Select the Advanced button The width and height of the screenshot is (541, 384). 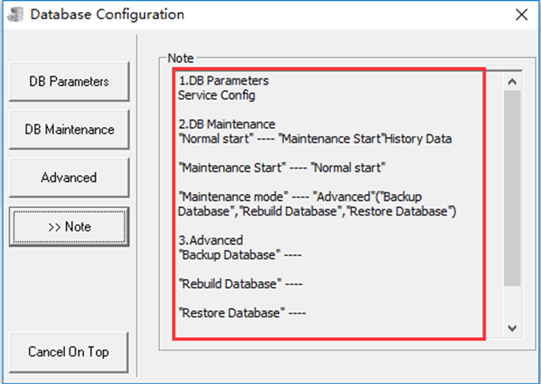tap(69, 178)
